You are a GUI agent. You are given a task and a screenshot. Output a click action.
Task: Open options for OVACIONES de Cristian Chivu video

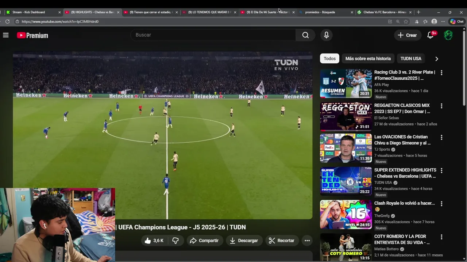click(441, 138)
